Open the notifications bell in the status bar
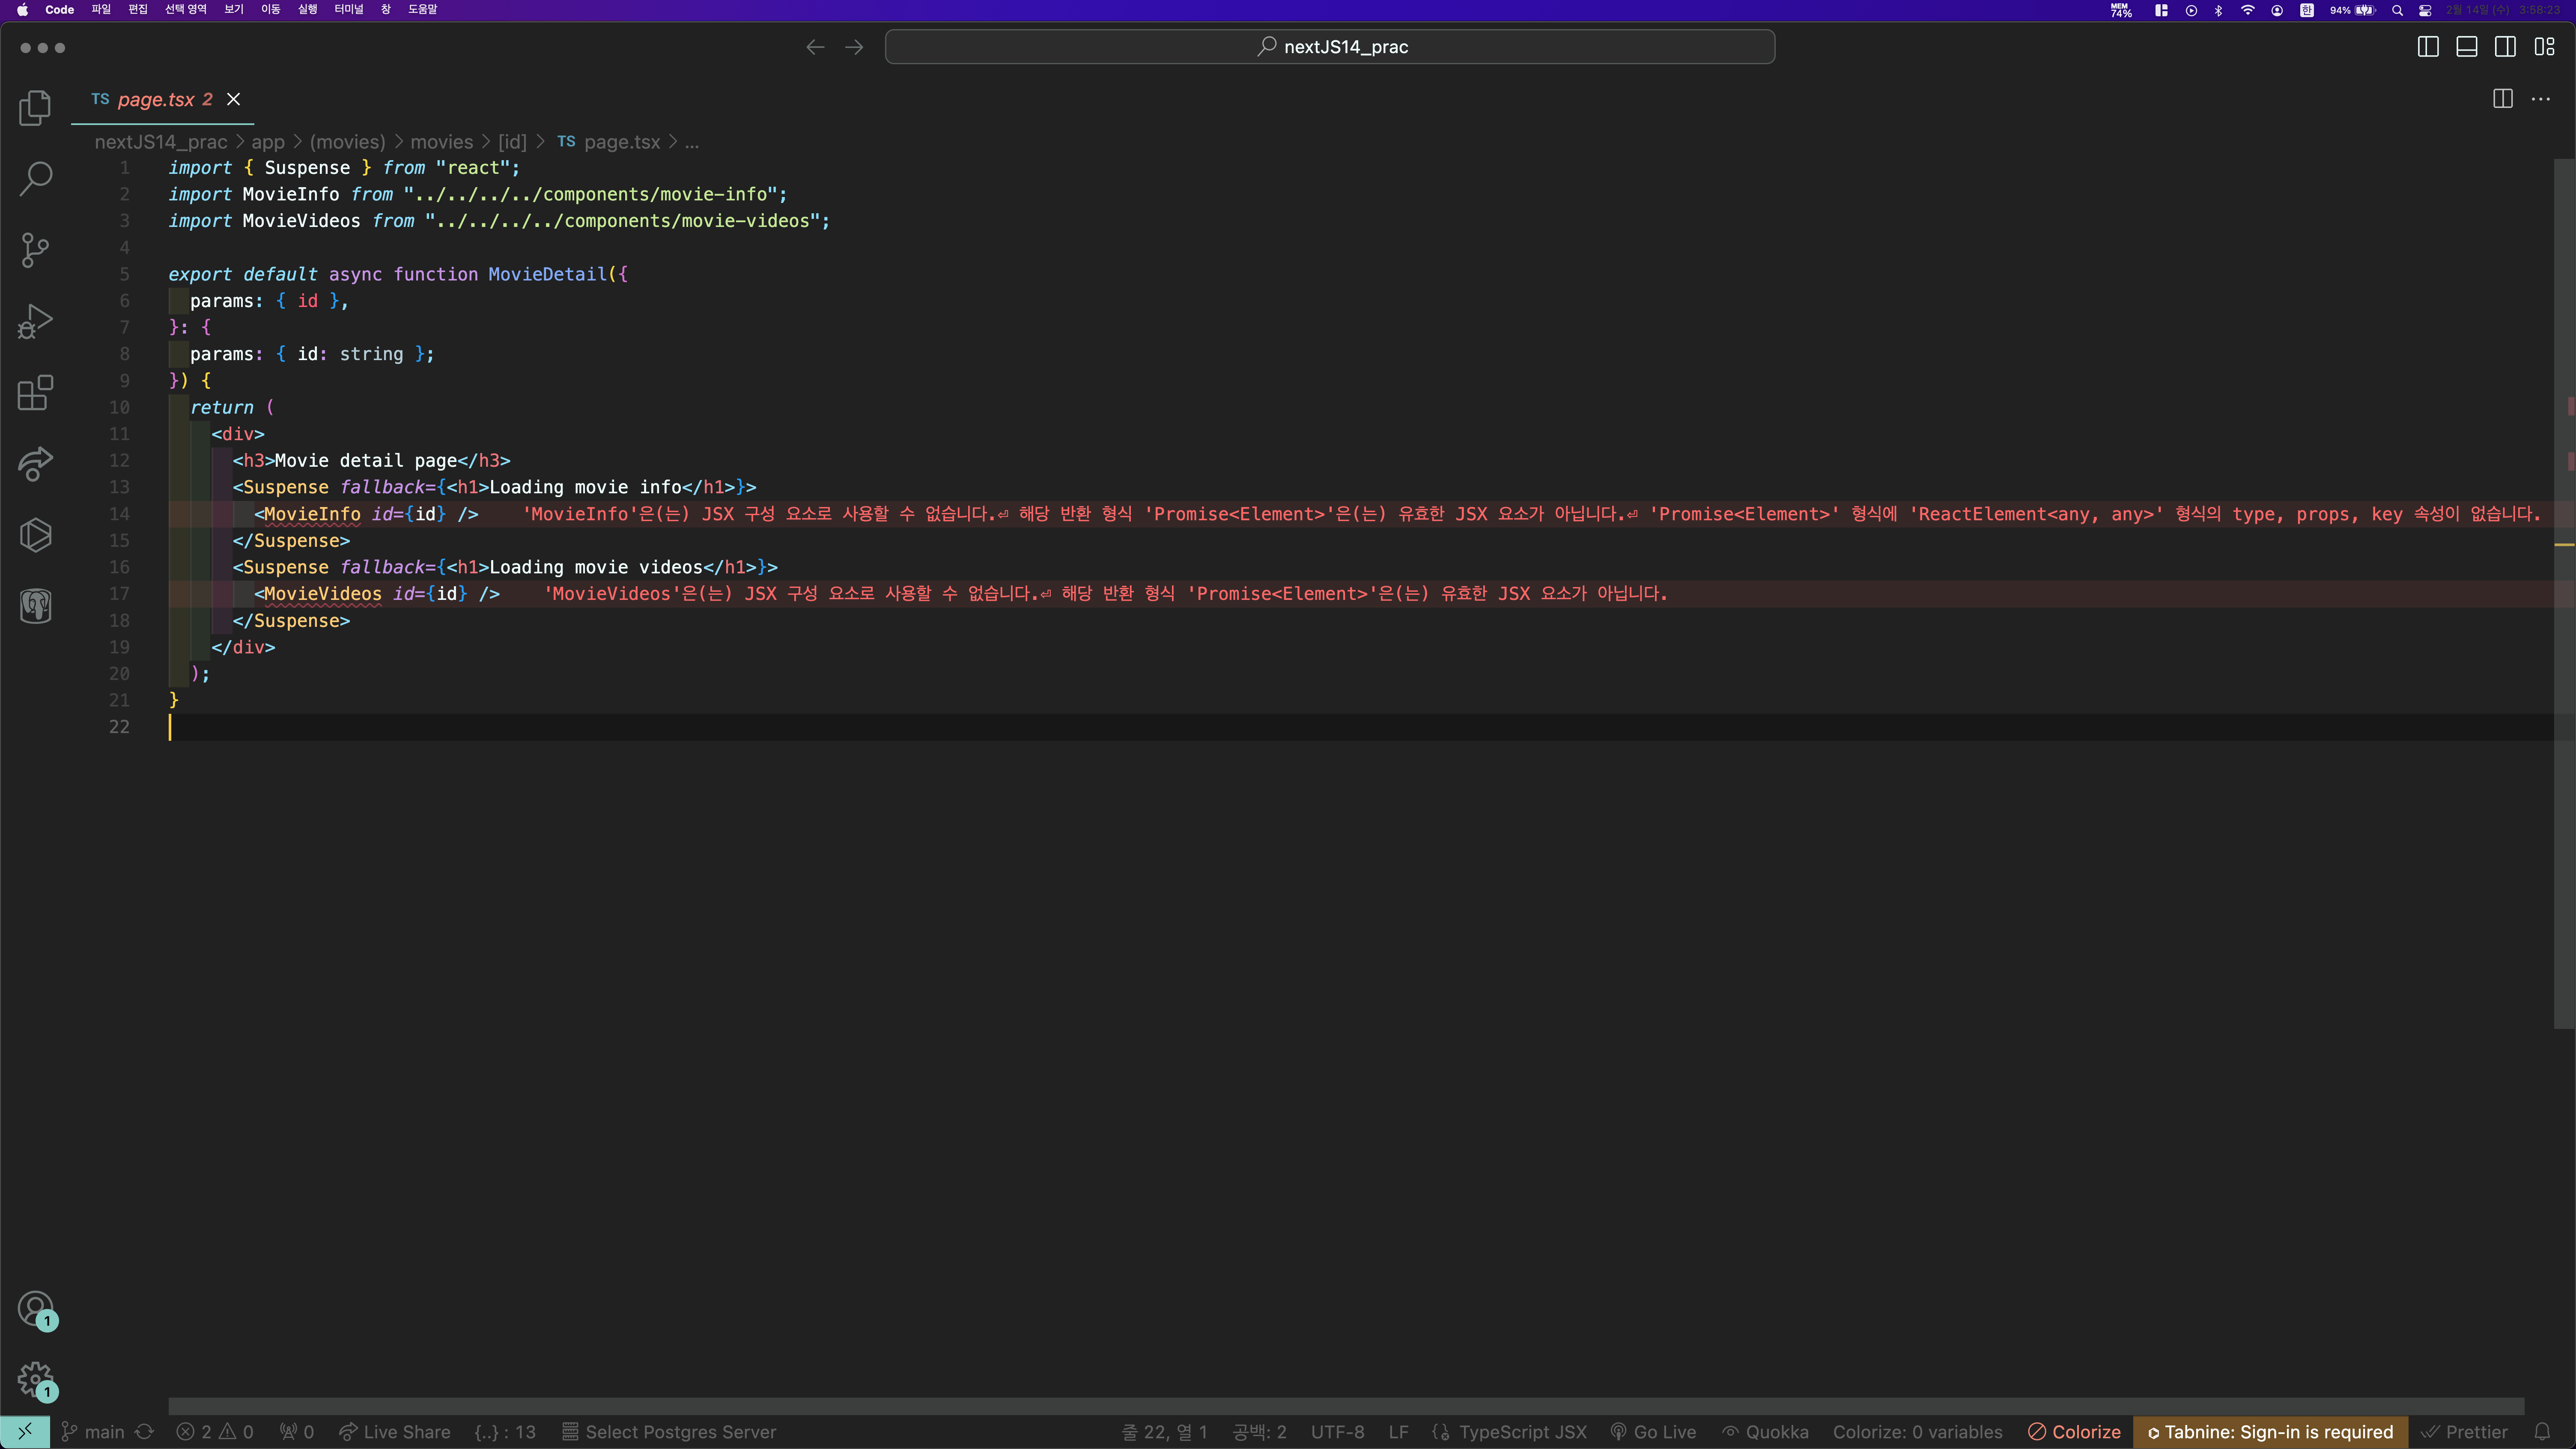This screenshot has width=2576, height=1449. (x=2542, y=1432)
